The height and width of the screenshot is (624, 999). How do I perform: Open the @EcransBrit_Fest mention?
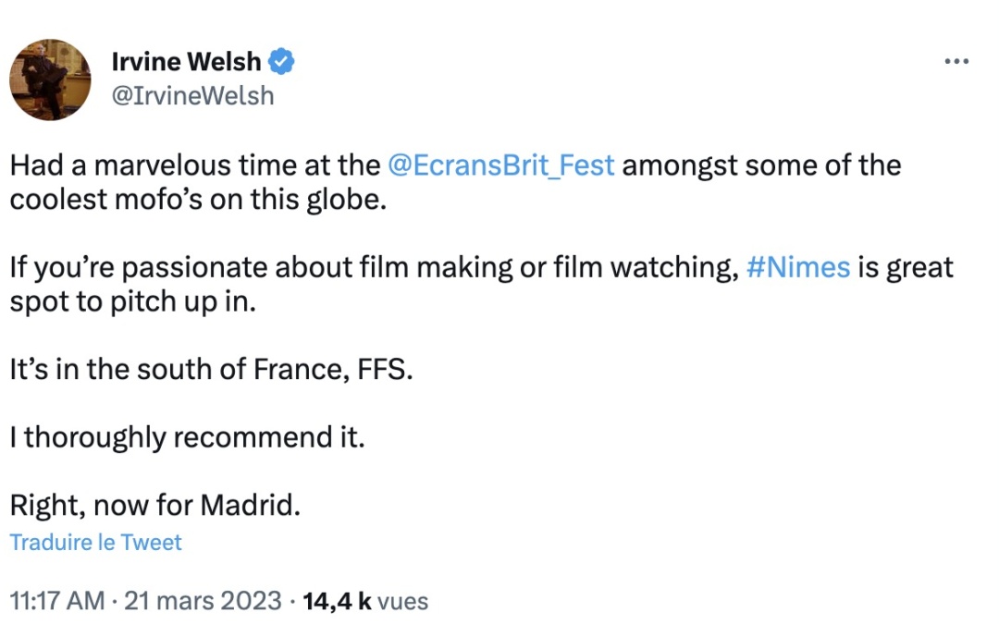[500, 165]
